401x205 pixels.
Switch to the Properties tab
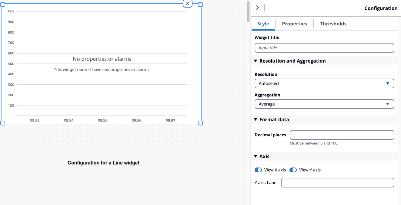(294, 24)
